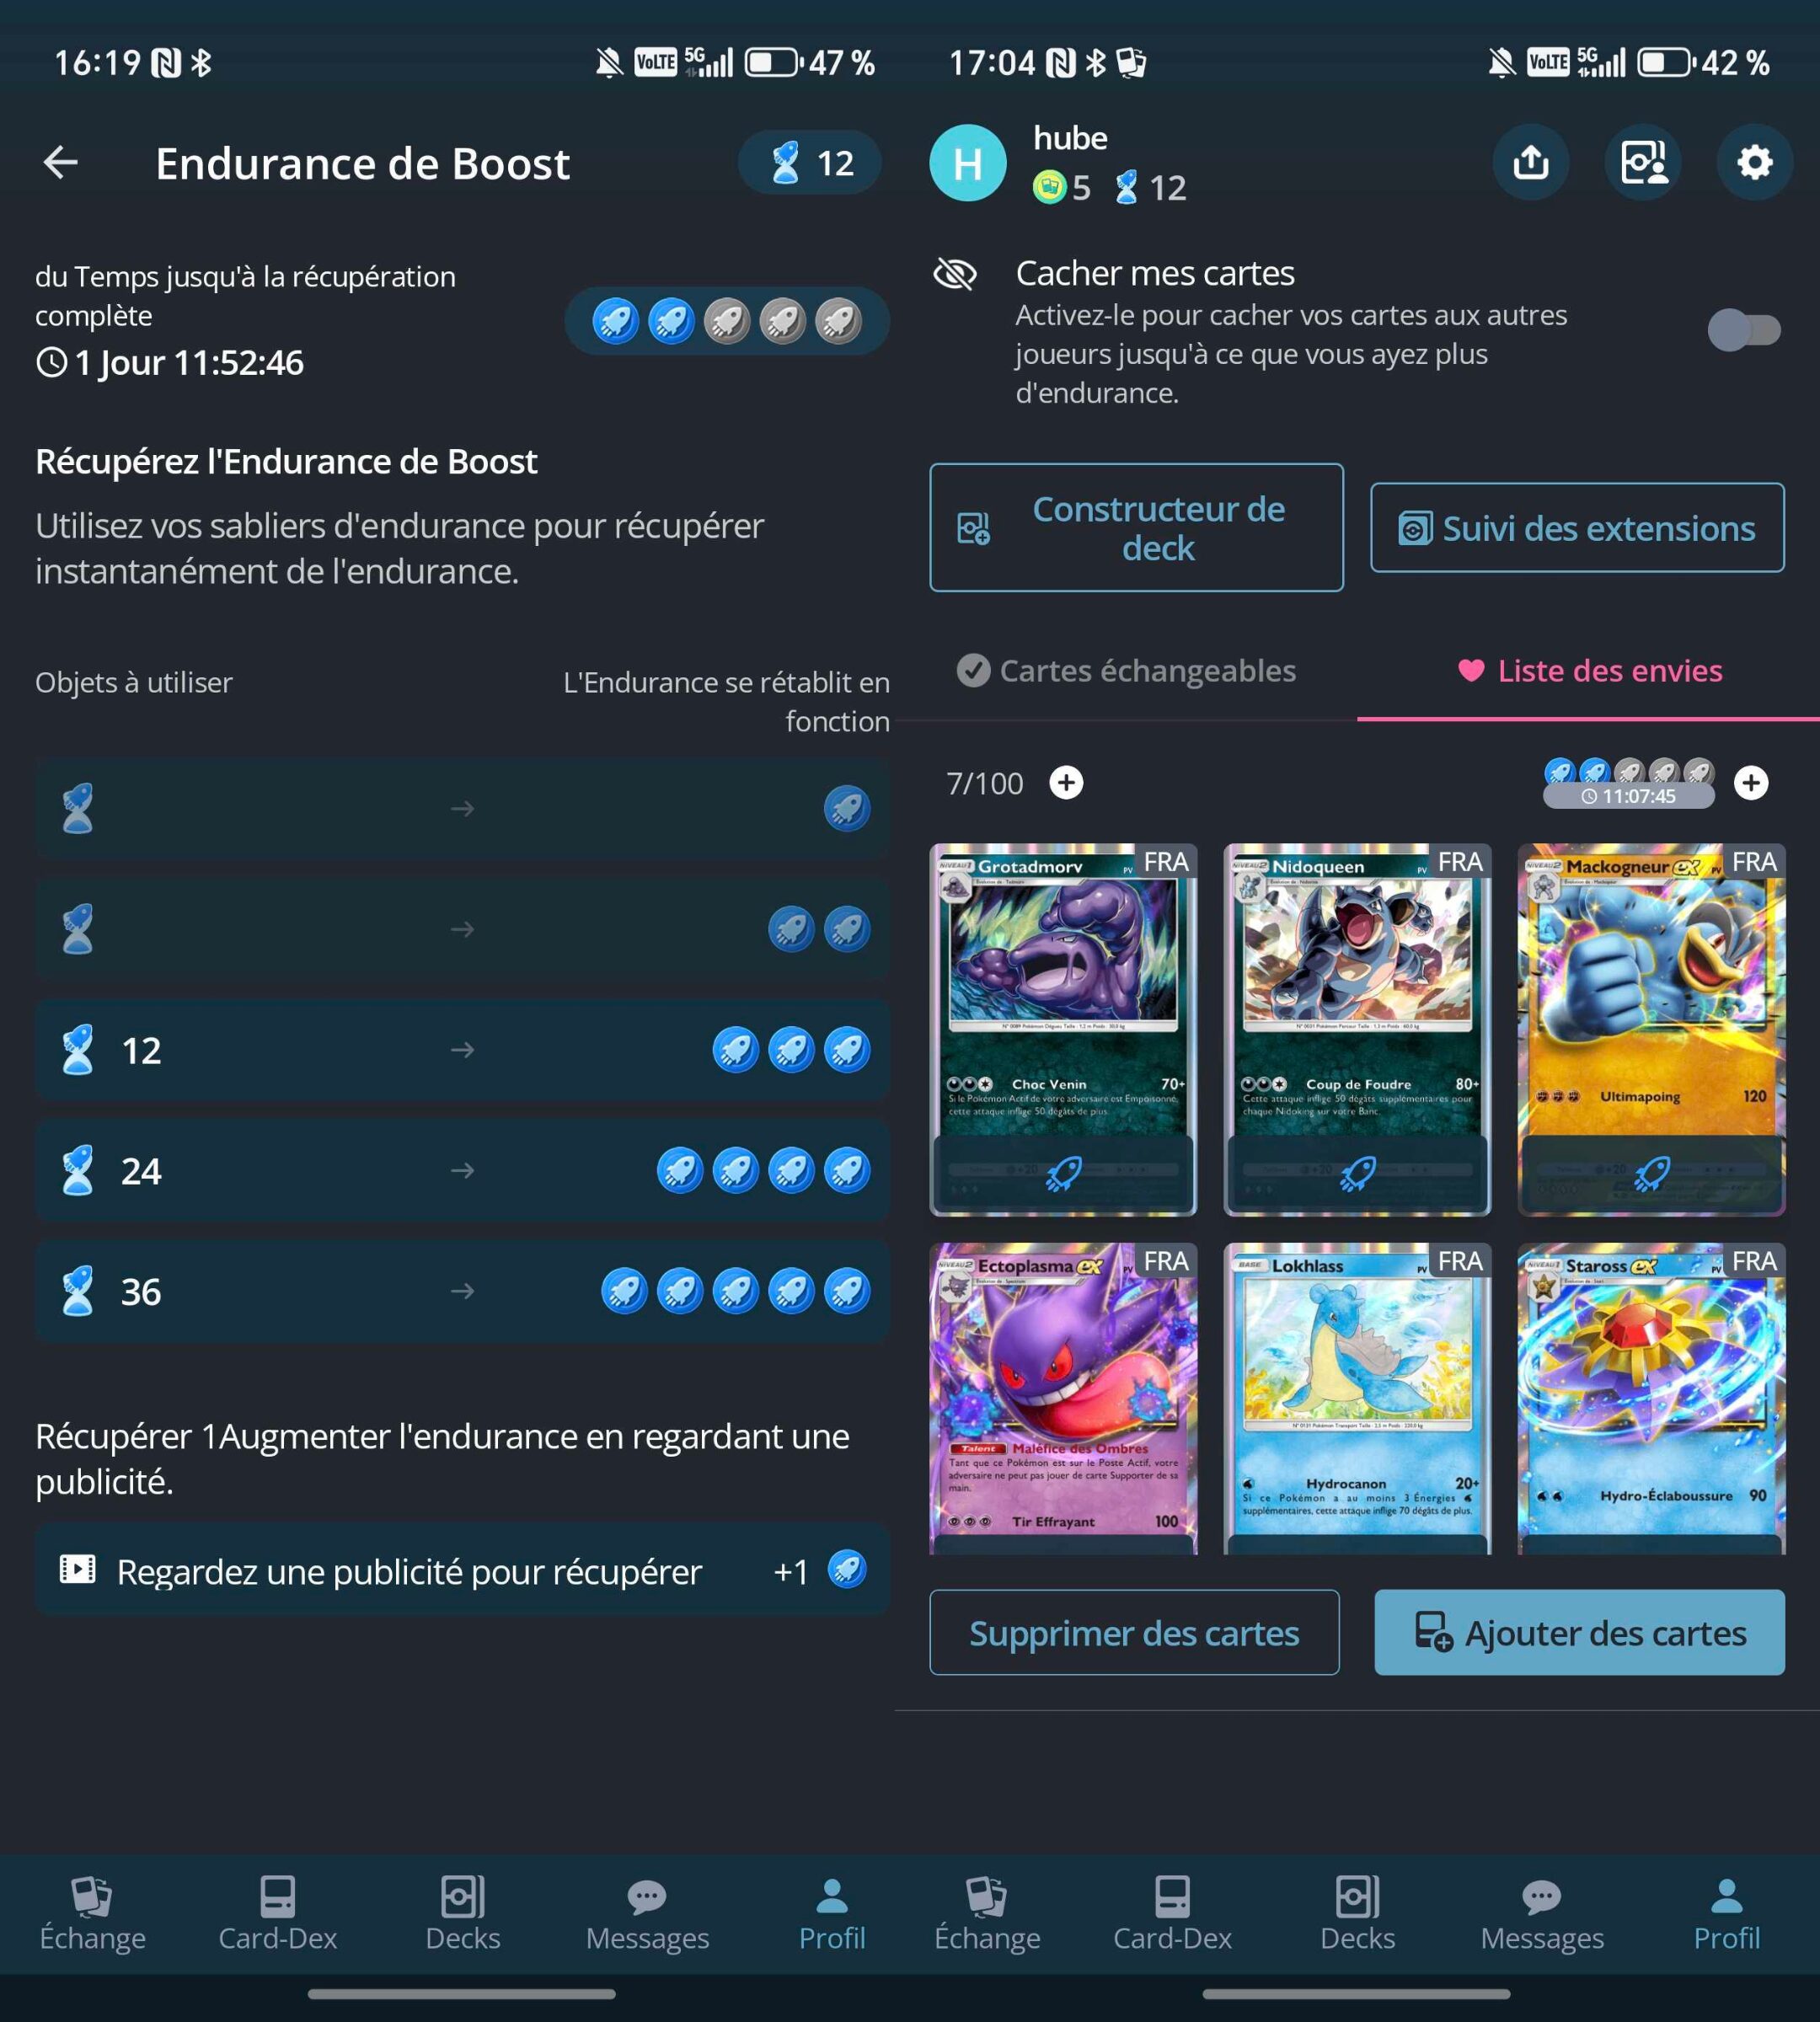
Task: Open the Grotadmorv card
Action: click(x=1063, y=1029)
